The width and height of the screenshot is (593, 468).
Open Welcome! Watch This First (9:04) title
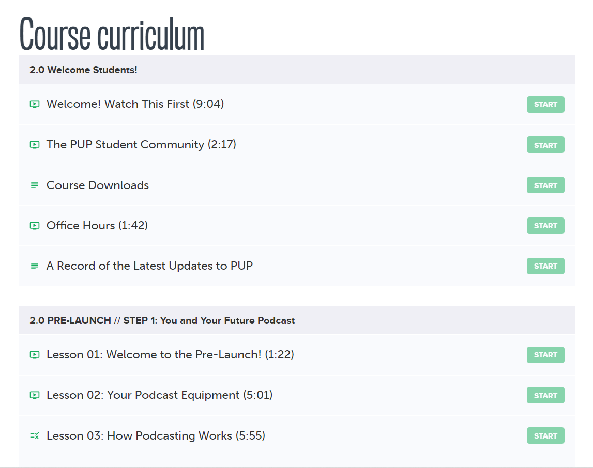[x=135, y=104]
